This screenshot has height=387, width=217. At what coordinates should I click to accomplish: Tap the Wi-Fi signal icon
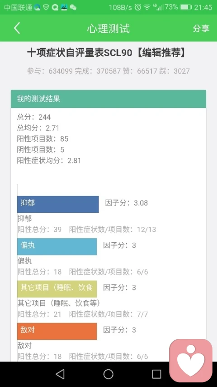147,7
